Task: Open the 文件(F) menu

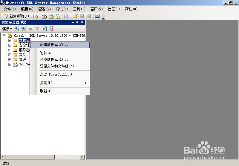Action: pos(10,9)
